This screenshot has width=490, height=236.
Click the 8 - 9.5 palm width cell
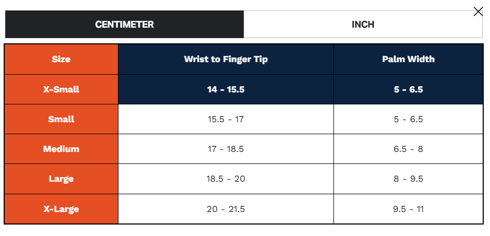click(408, 179)
